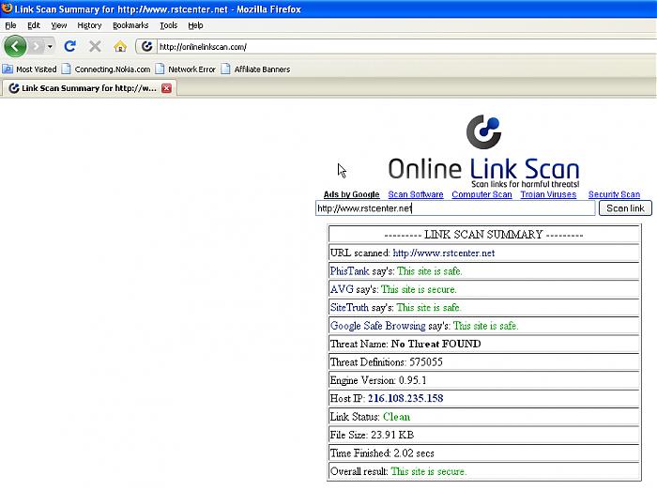Click the Forward navigation arrow

point(37,46)
